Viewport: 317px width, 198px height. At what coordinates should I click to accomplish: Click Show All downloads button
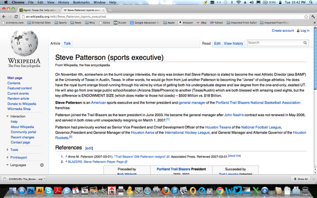[x=301, y=179]
